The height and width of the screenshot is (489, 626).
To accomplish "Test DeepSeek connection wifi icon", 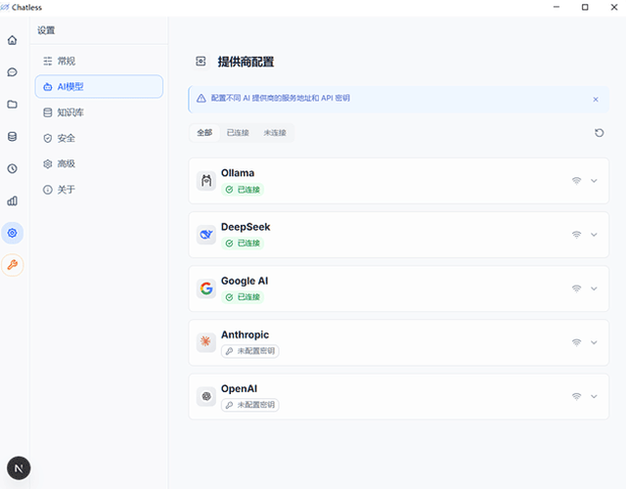I will (x=576, y=235).
